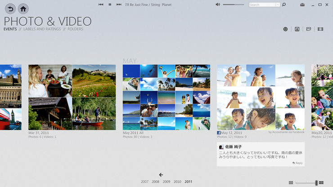Jump to year 2009 in timeline
Image resolution: width=333 pixels, height=187 pixels.
point(166,182)
